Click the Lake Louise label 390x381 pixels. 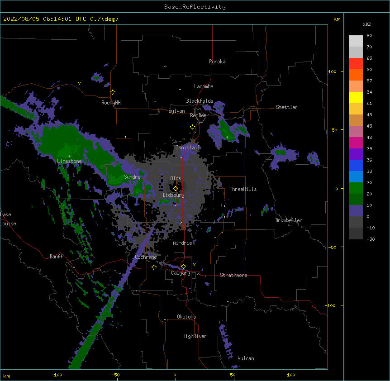click(x=8, y=219)
